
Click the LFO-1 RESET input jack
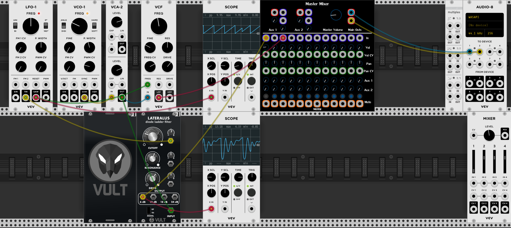tap(36, 85)
